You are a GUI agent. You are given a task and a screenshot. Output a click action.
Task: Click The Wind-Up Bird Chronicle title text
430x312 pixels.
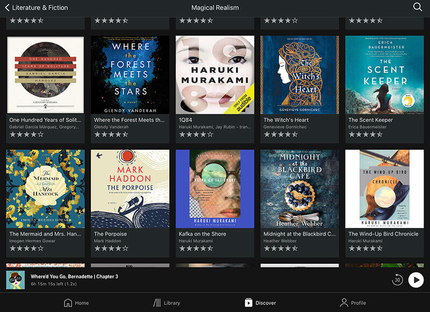[x=383, y=234]
